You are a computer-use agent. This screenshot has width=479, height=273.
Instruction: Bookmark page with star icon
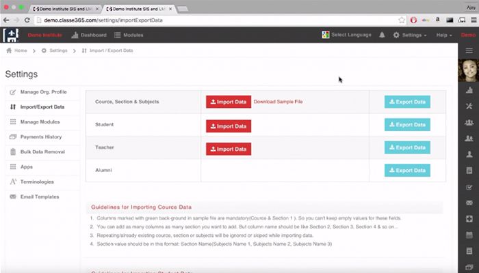pos(402,20)
